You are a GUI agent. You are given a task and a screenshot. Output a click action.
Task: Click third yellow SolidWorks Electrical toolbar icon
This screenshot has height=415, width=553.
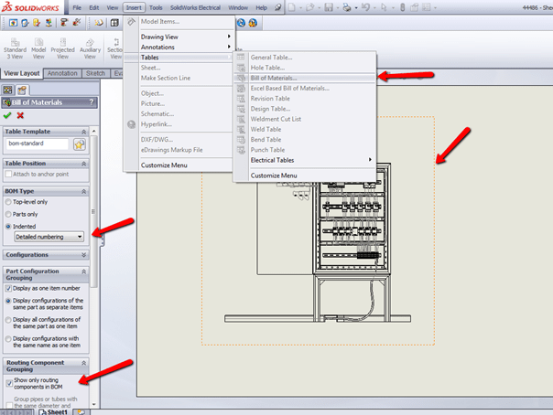37,23
